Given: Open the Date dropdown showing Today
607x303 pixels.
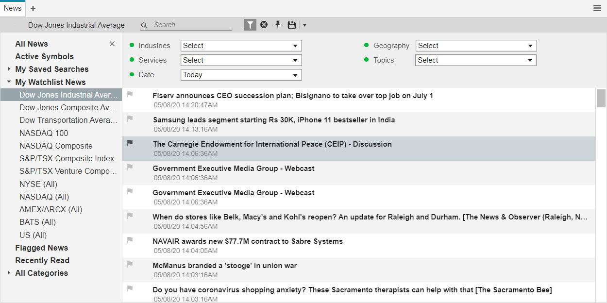Looking at the screenshot, I should 241,75.
